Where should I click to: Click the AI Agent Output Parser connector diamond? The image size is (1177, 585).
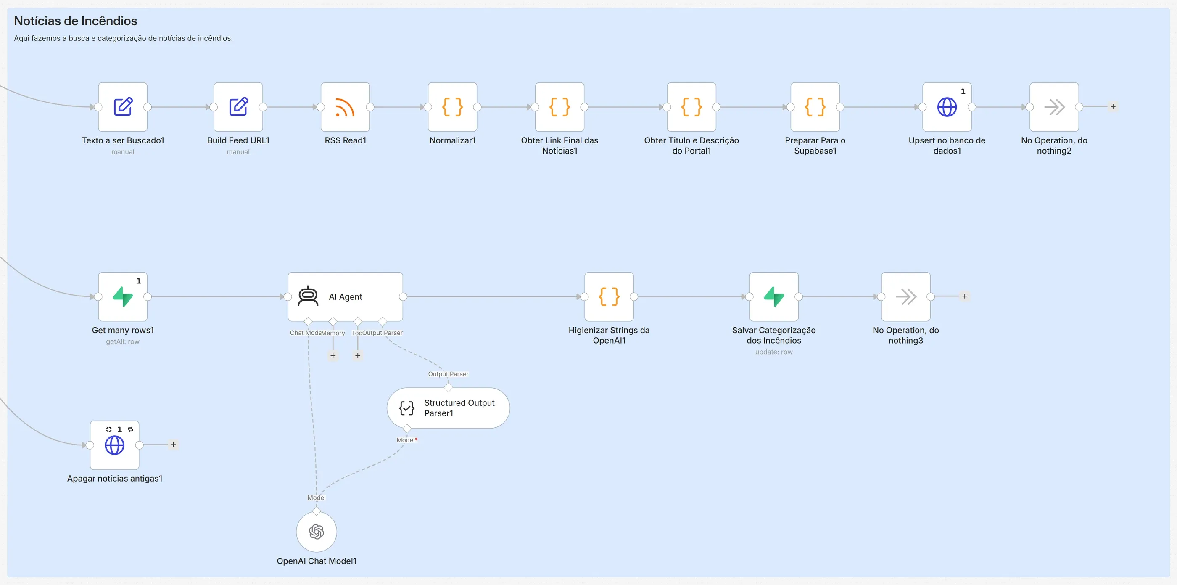tap(383, 321)
